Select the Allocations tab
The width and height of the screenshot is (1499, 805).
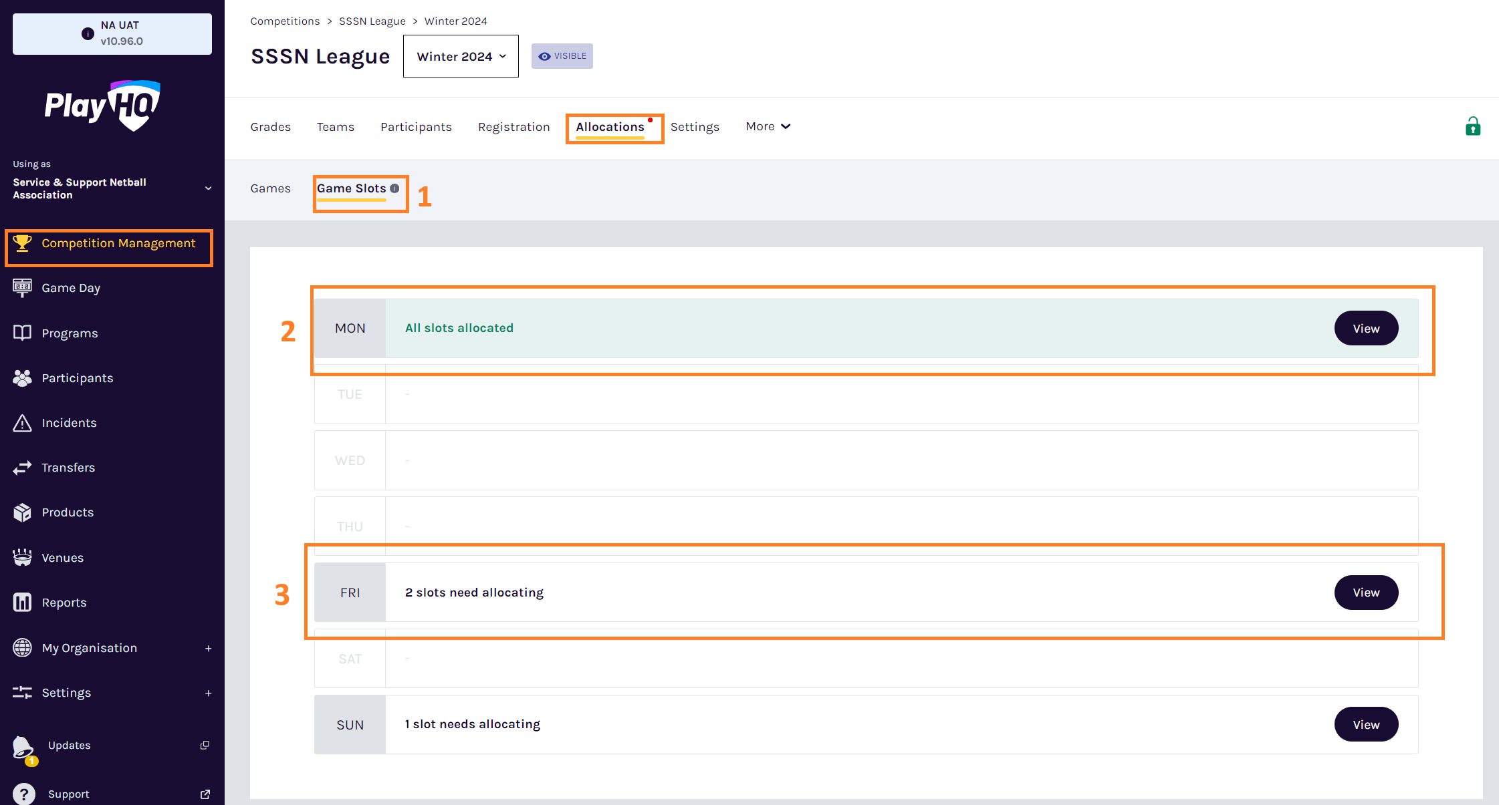[610, 127]
